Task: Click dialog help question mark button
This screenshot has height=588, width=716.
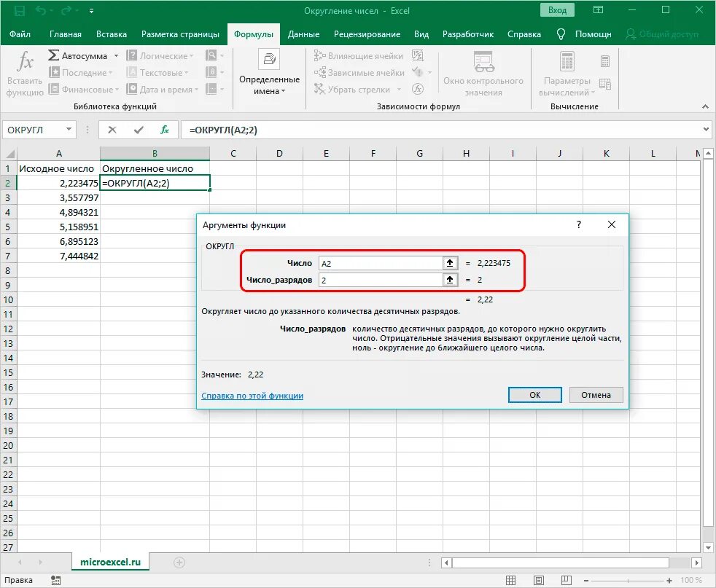Action: (579, 224)
